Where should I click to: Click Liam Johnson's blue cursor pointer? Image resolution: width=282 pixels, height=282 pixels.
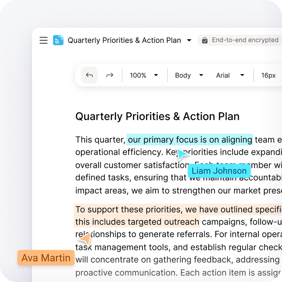click(x=181, y=155)
